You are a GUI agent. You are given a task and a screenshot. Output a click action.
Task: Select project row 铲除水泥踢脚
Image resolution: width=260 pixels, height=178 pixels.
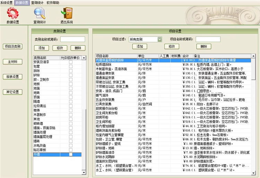pos(173,157)
